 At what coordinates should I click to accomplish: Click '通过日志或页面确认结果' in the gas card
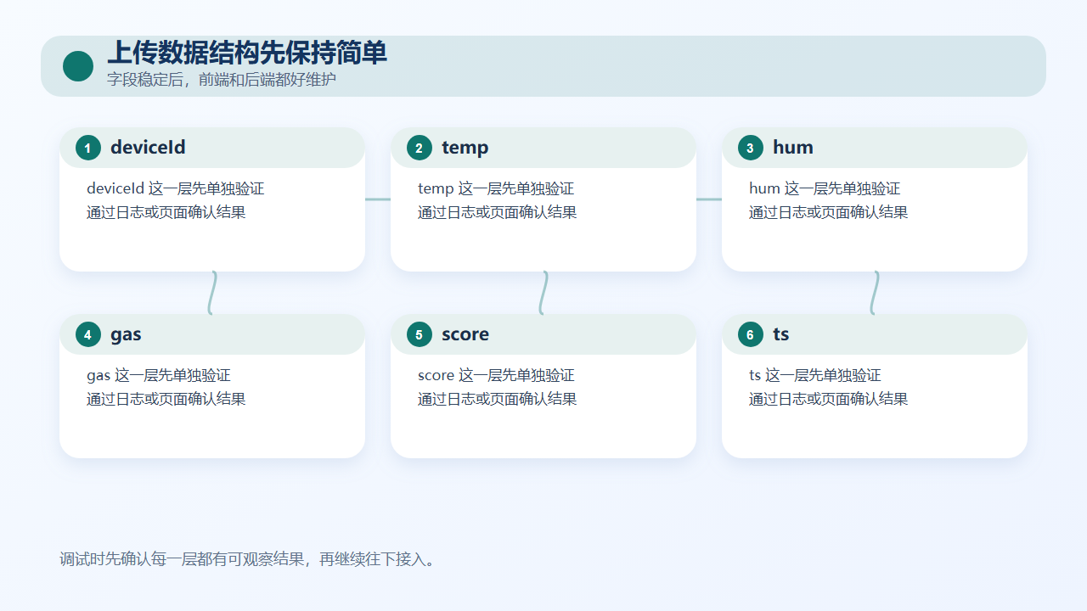tap(166, 399)
